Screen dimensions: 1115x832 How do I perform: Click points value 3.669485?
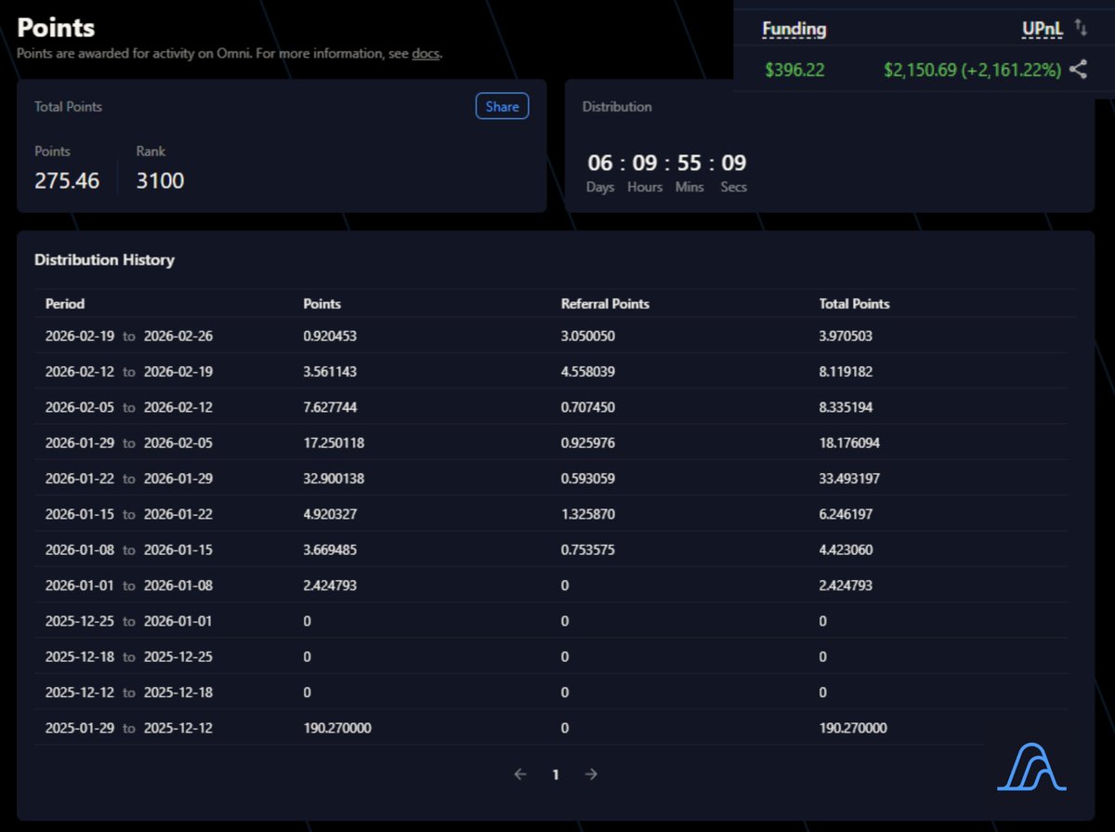330,549
